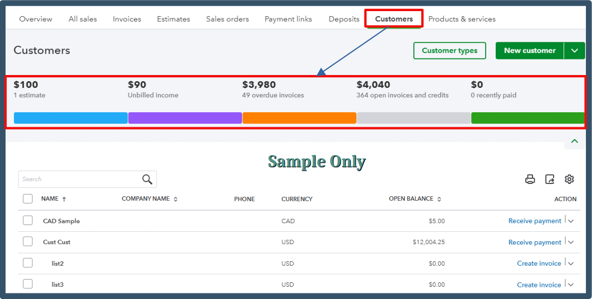The width and height of the screenshot is (592, 299).
Task: Click the Customer types button
Action: tap(450, 51)
